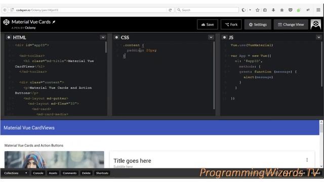Bookmark this page with star icon
The height and width of the screenshot is (182, 324).
tap(258, 10)
